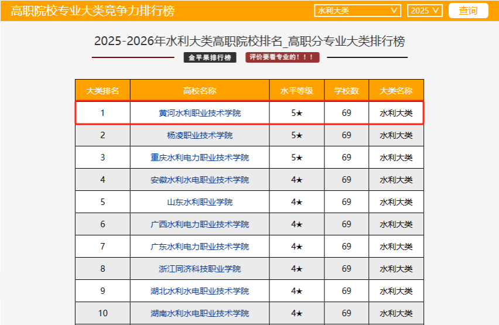Image resolution: width=499 pixels, height=325 pixels.
Task: Click the 评价要看专业的 red badge
Action: [x=282, y=57]
